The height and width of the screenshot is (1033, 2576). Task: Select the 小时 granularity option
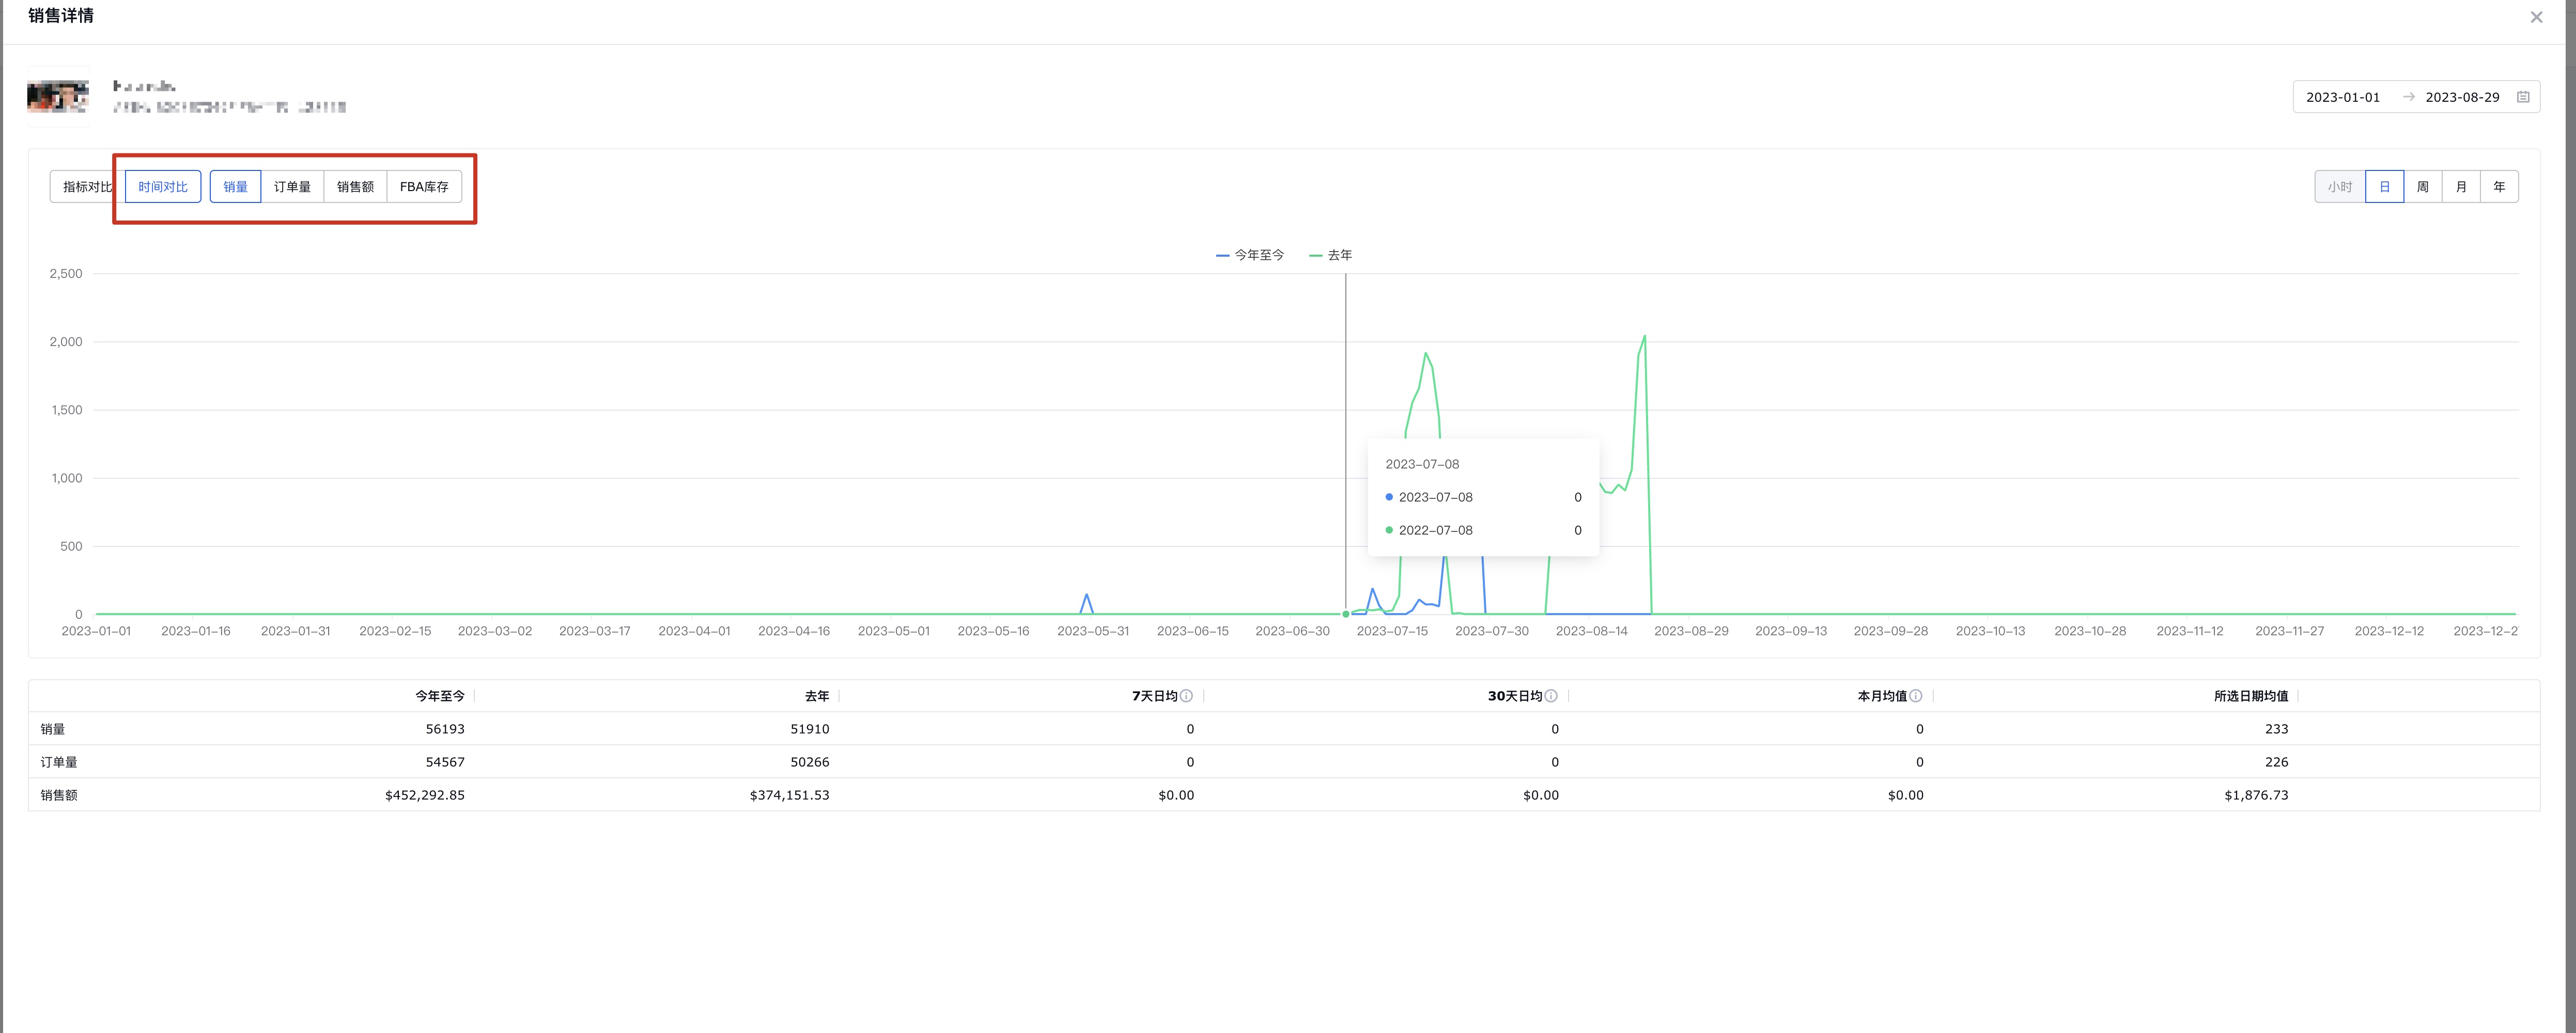pos(2340,187)
